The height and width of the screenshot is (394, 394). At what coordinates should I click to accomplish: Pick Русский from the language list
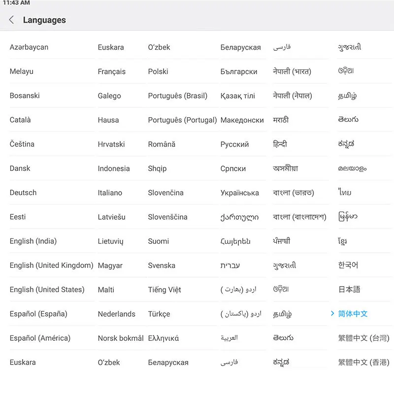[x=233, y=144]
